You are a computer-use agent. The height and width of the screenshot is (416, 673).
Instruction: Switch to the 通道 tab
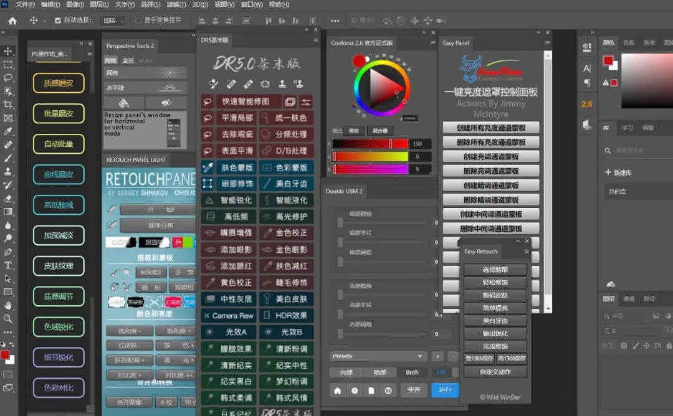(629, 299)
